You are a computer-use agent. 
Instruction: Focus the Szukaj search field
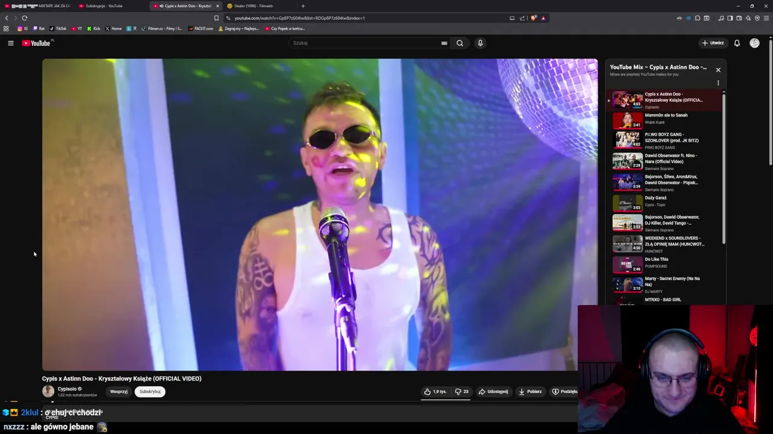pyautogui.click(x=366, y=43)
